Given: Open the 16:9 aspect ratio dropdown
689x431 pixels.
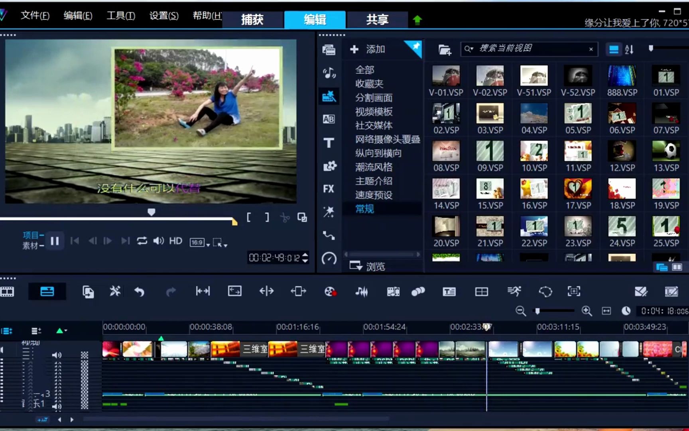Looking at the screenshot, I should tap(199, 242).
